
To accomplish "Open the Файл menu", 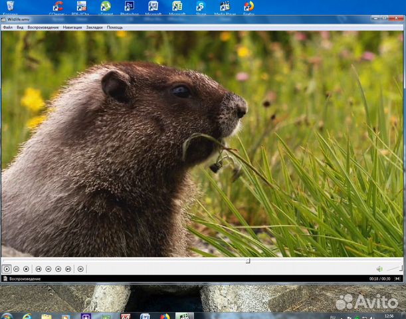I will [7, 27].
